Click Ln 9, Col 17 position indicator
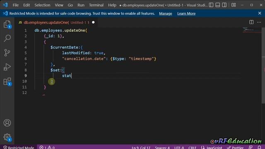This screenshot has width=265, height=149. tap(141, 147)
